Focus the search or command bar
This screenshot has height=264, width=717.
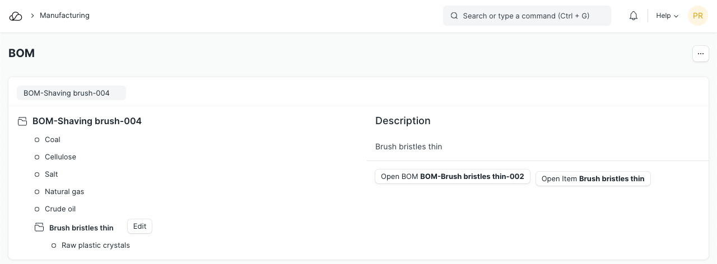coord(527,16)
